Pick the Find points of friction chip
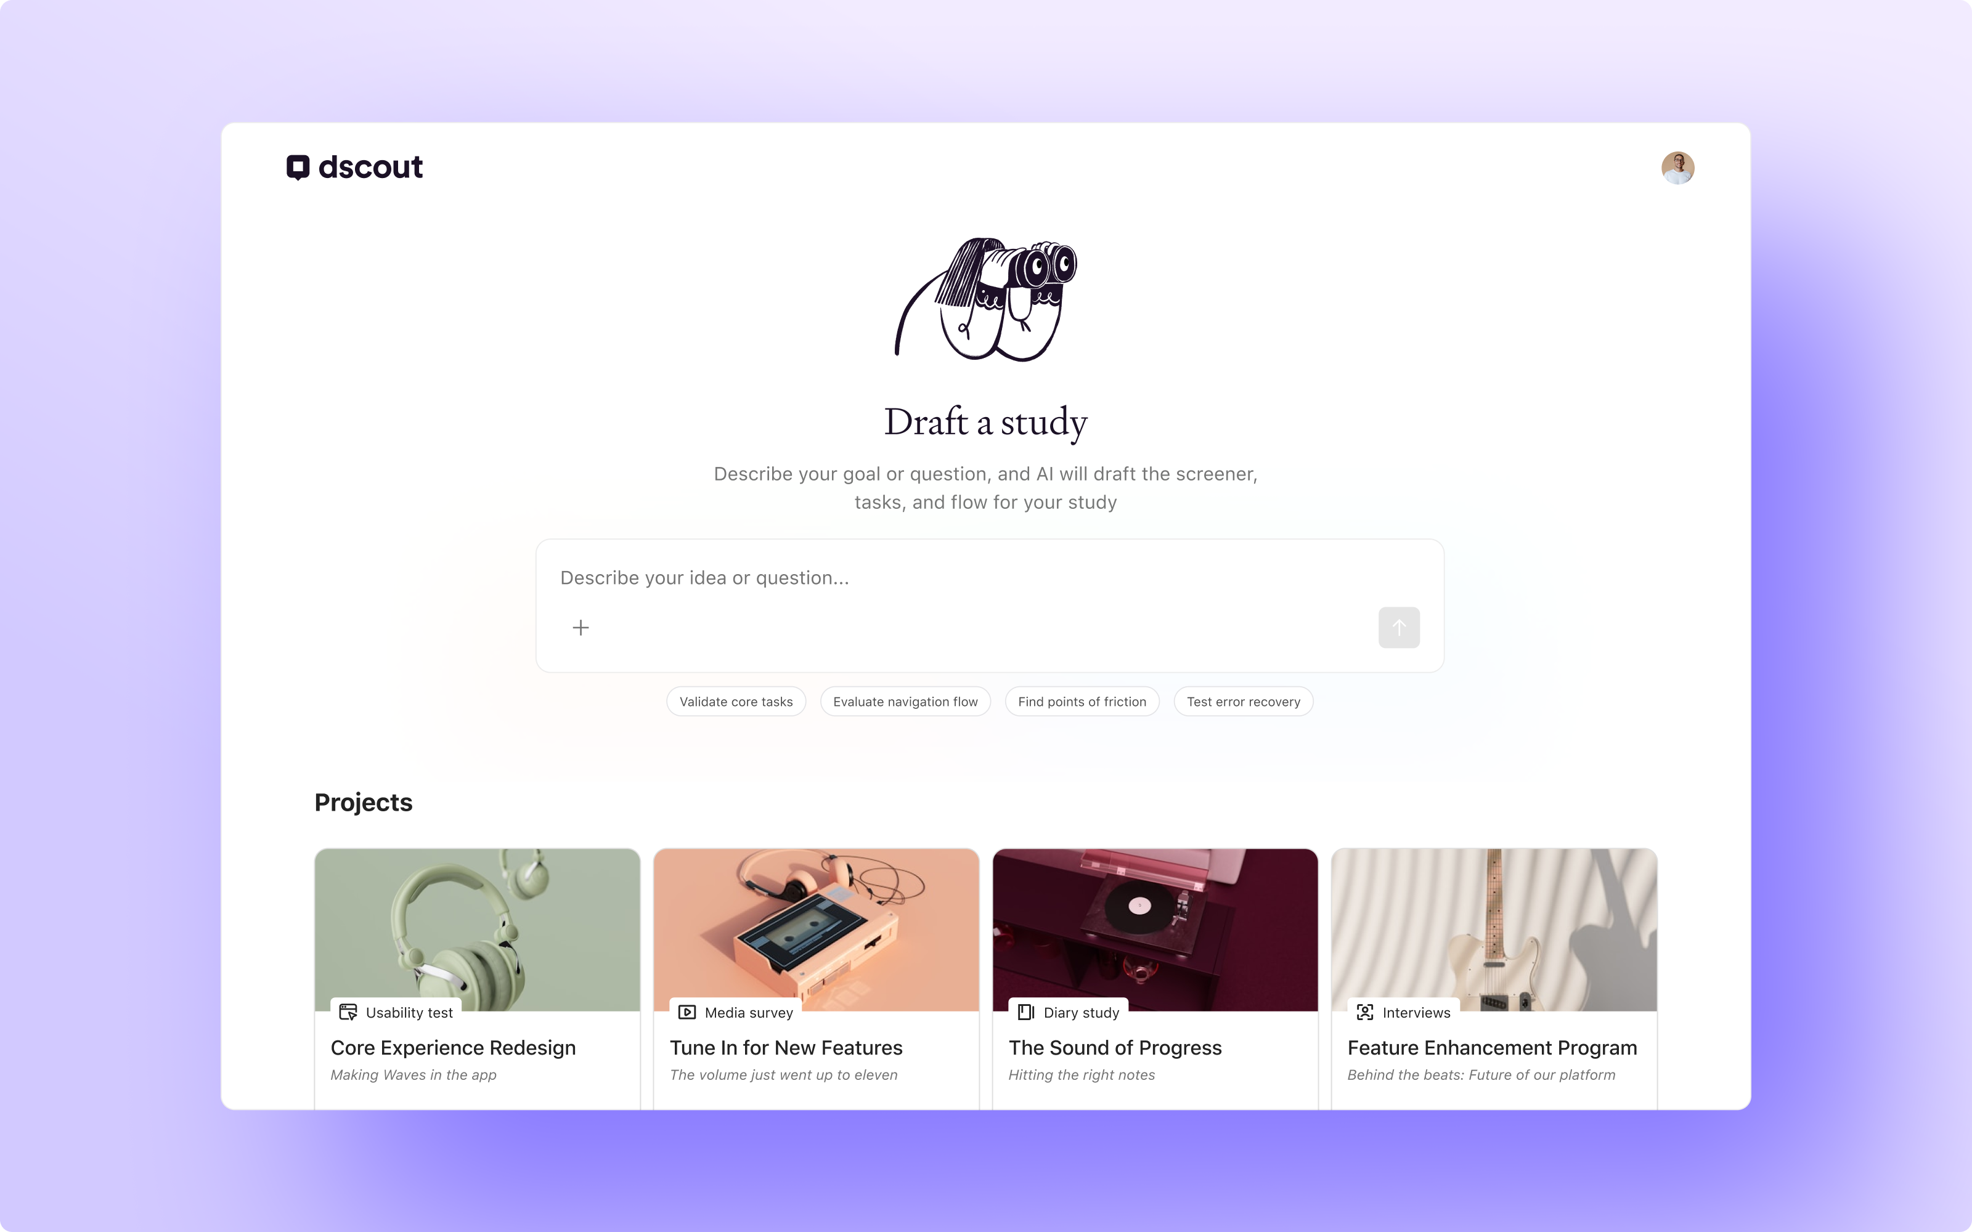Screen dimensions: 1972x1232 pos(1082,702)
